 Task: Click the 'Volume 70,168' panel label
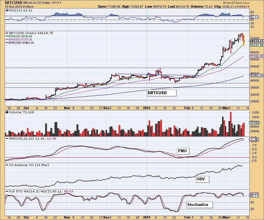[x=21, y=112]
